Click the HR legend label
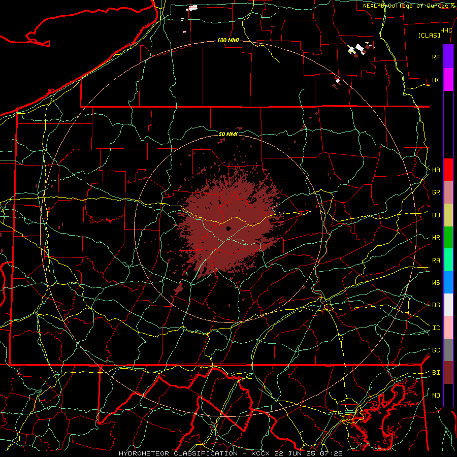 pos(436,238)
